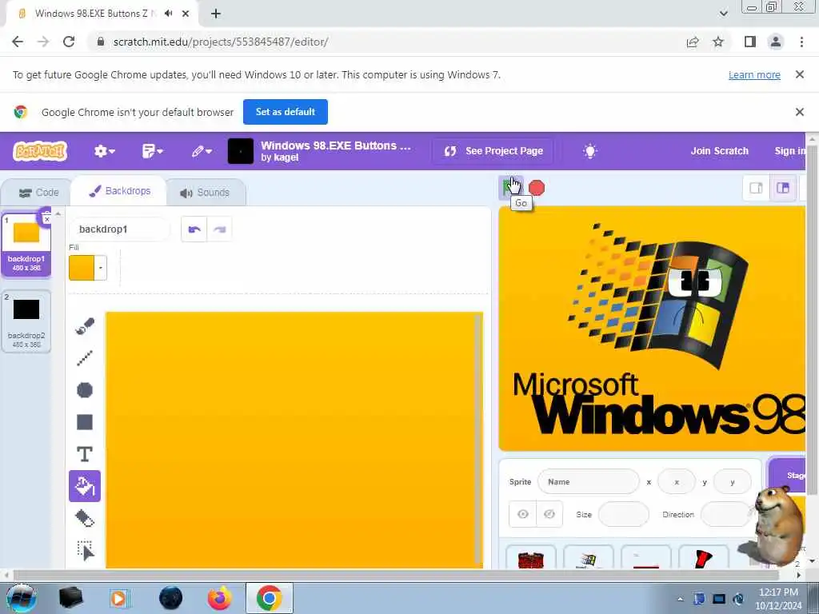Click the Windows Start button
Viewport: 819px width, 614px height.
[21, 598]
